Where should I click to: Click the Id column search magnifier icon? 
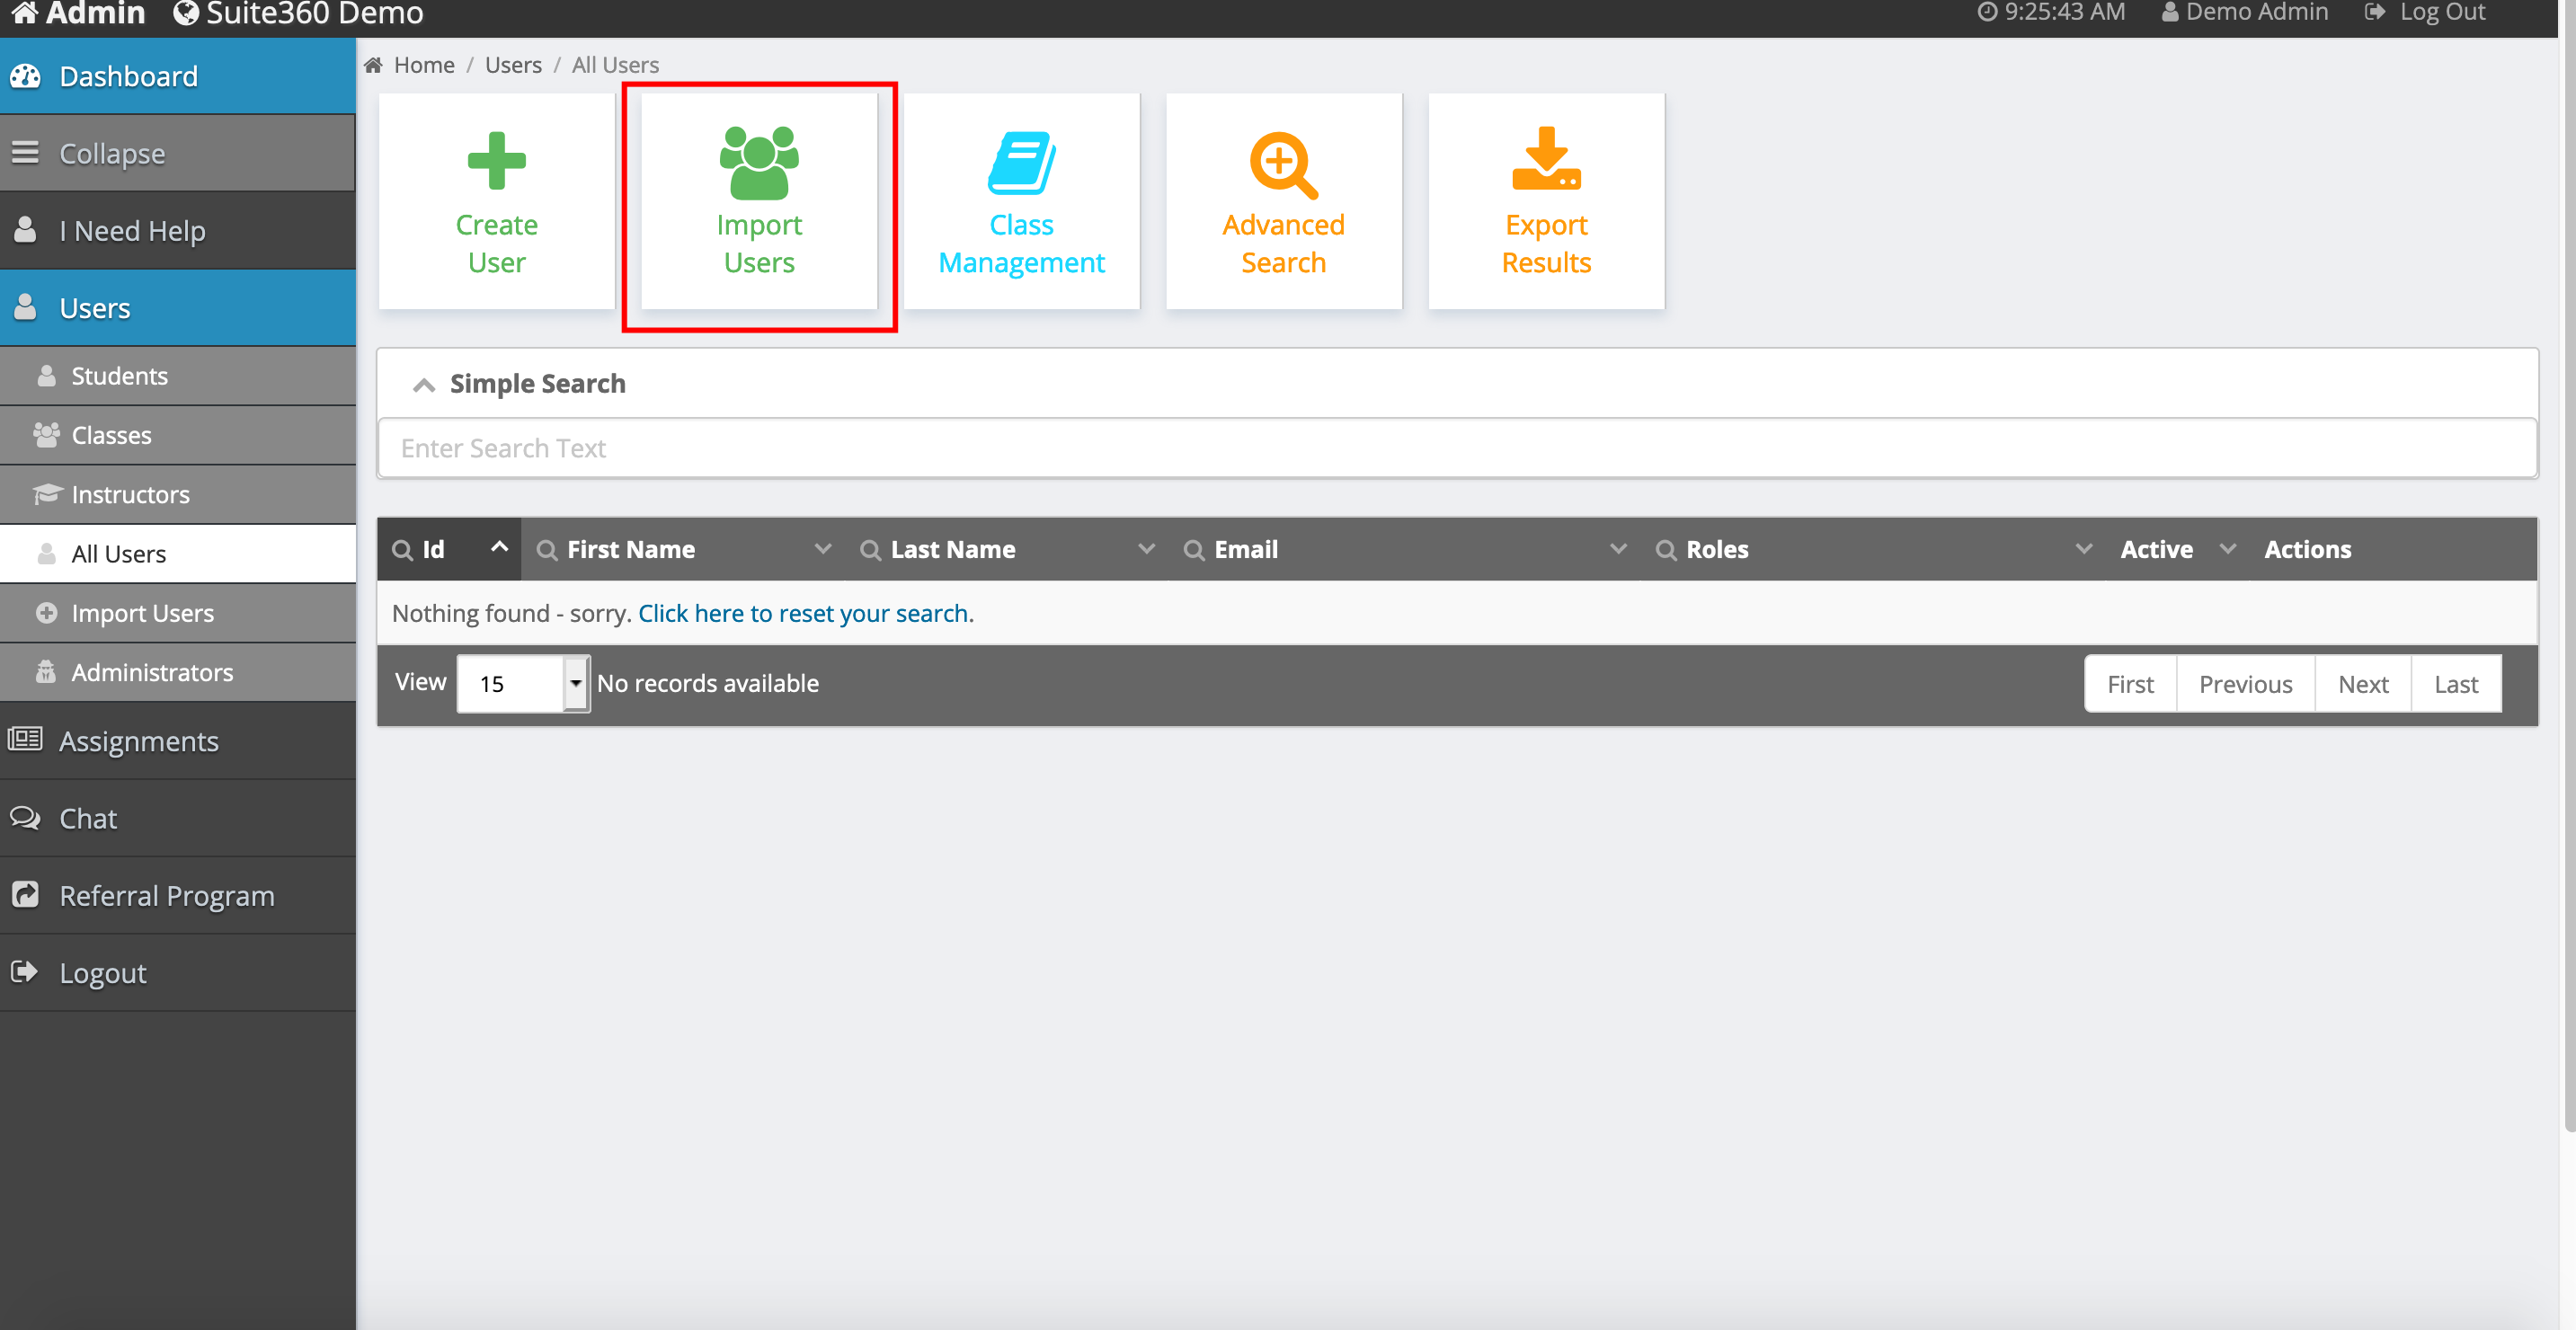pos(402,550)
